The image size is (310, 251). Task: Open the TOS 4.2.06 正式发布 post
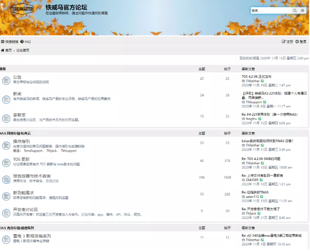(x=256, y=77)
